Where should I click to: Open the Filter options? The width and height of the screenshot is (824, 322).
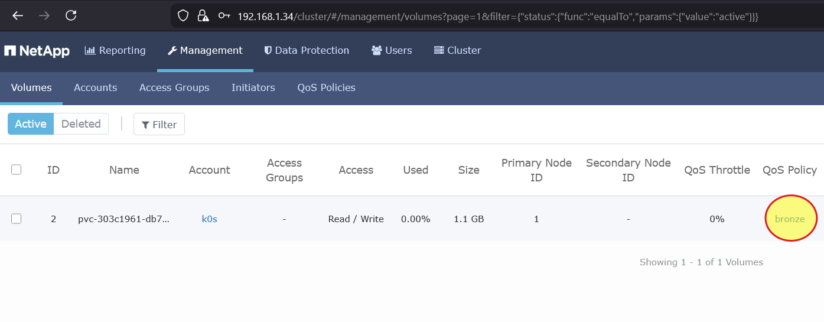tap(159, 124)
